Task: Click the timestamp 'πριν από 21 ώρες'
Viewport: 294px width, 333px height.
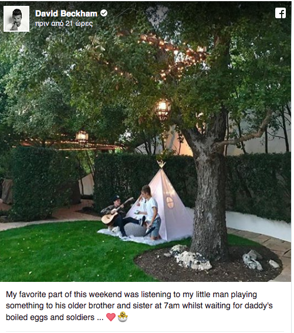Action: point(64,23)
